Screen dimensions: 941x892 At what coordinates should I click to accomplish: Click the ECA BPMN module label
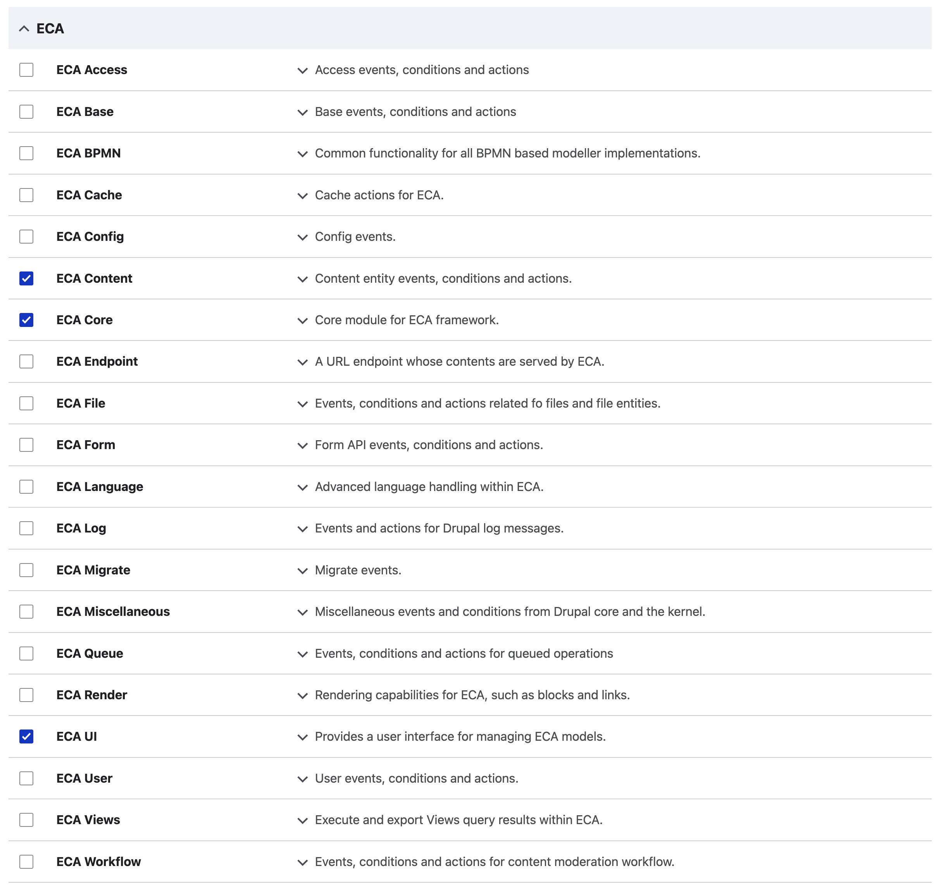click(x=88, y=153)
